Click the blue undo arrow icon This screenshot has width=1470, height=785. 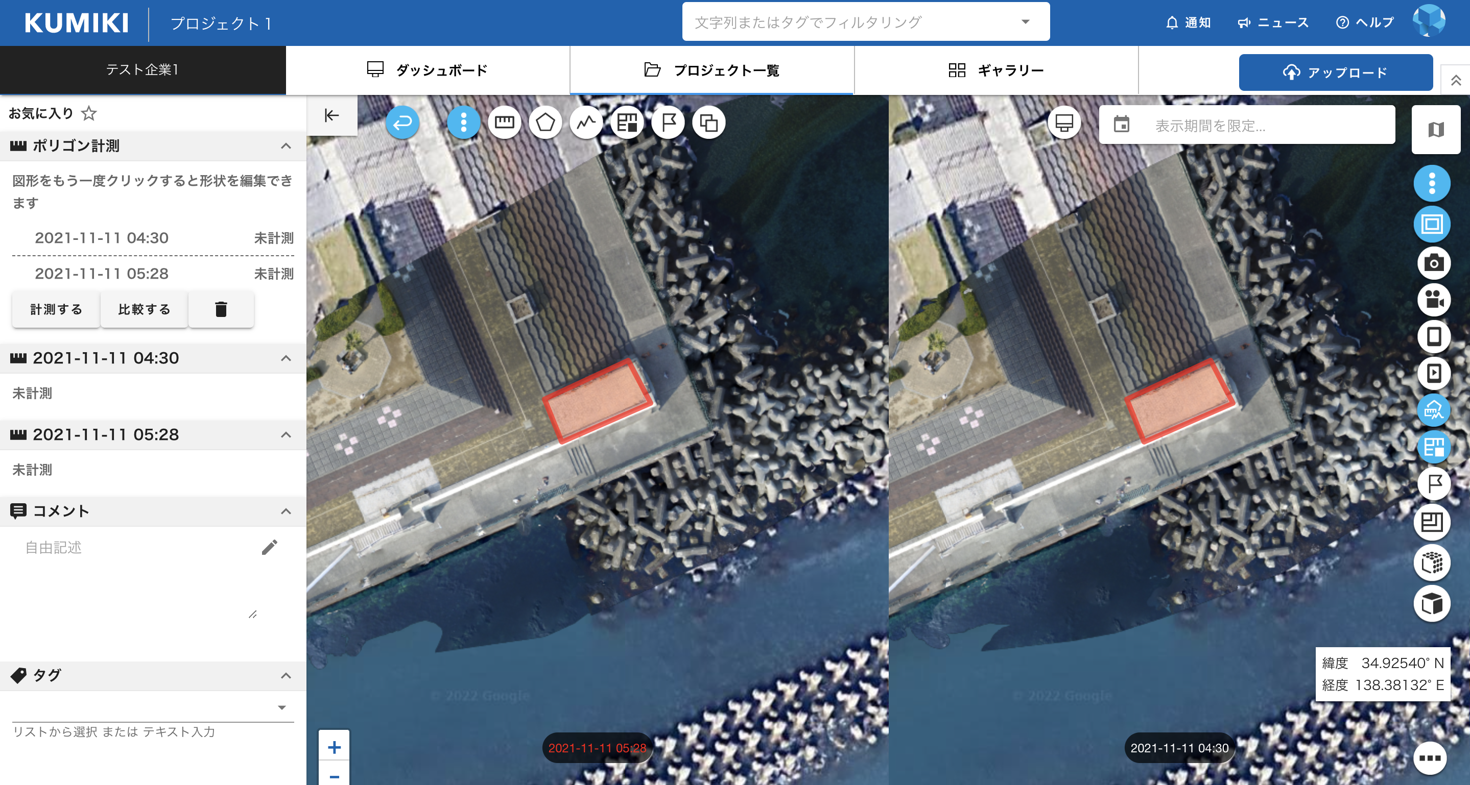[402, 122]
